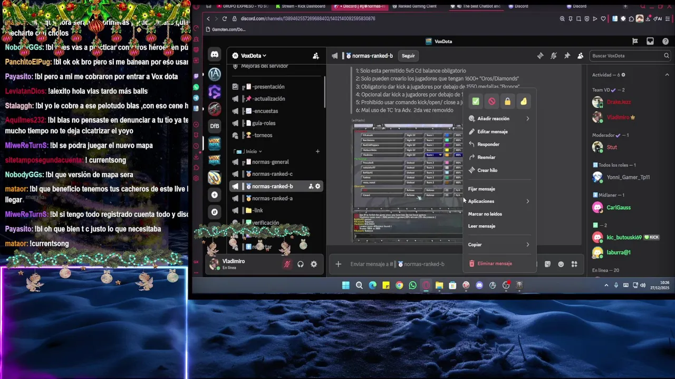675x379 pixels.
Task: Toggle microphone mute in user panel
Action: (287, 264)
